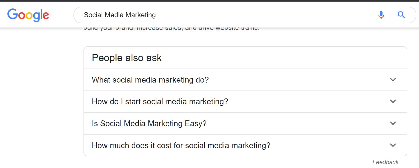
Task: Click the "People also ask" heading
Action: (127, 58)
